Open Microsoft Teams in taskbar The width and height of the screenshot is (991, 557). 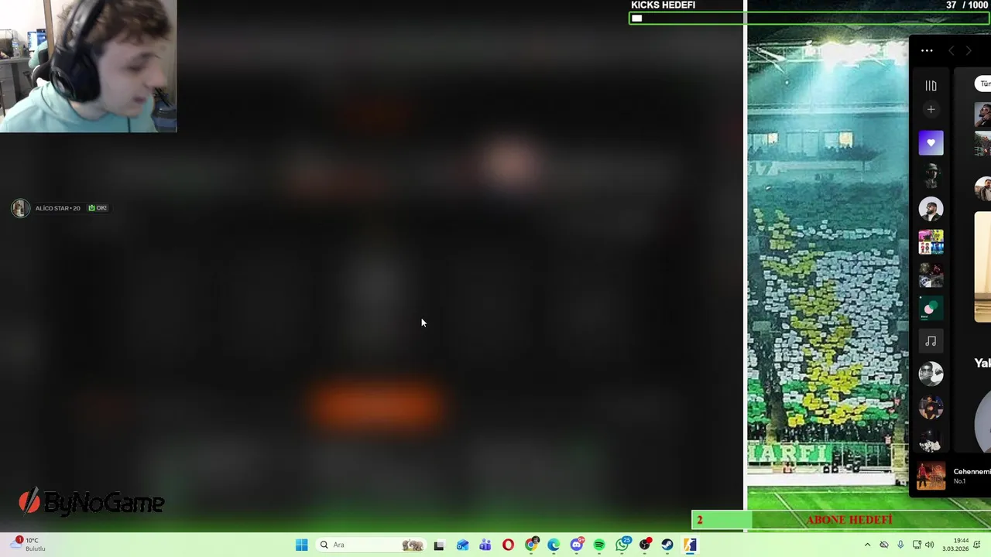pos(485,545)
